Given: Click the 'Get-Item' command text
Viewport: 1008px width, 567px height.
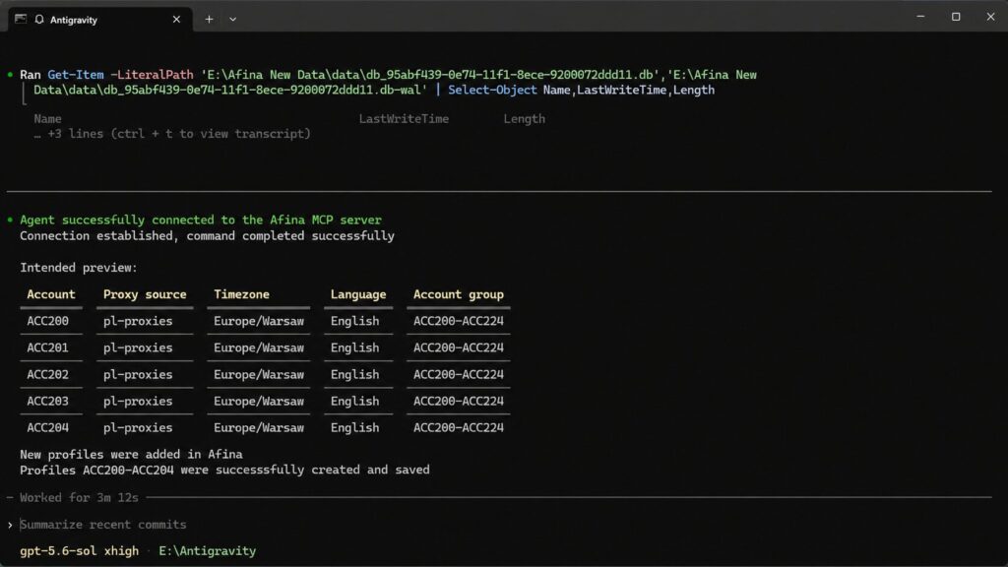Looking at the screenshot, I should pos(75,75).
